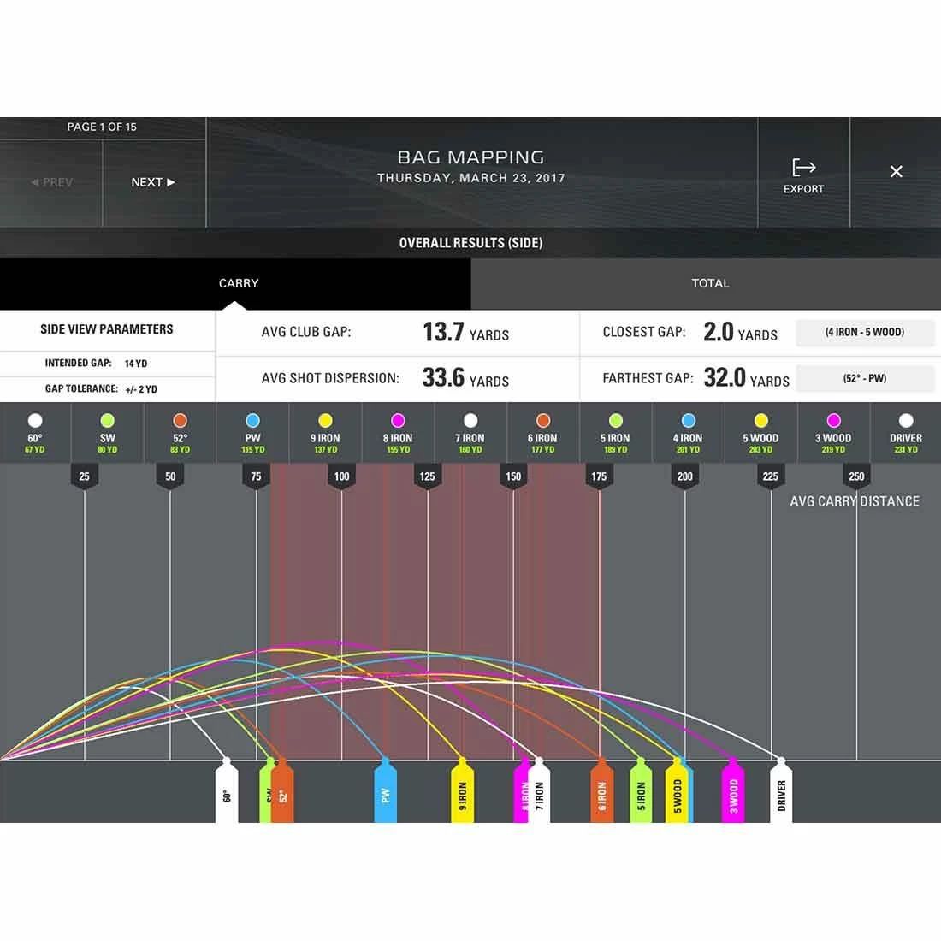Switch to the CARRY tab
941x941 pixels.
(x=238, y=283)
